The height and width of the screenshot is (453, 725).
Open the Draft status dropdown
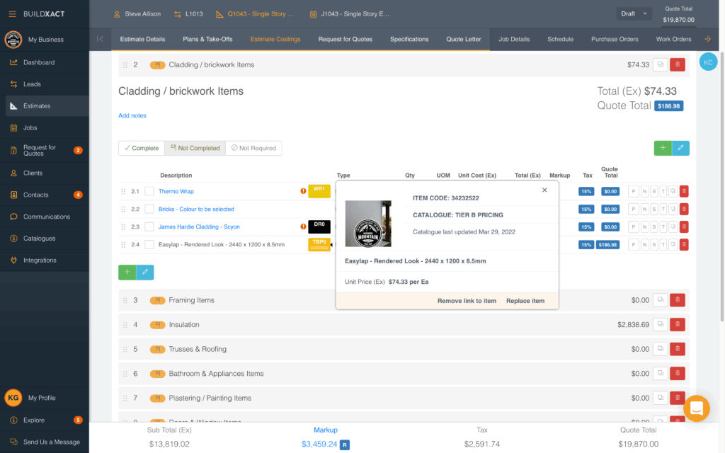click(634, 14)
